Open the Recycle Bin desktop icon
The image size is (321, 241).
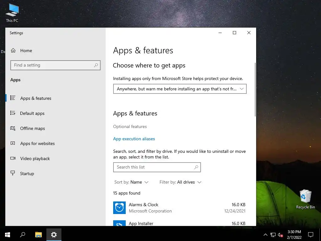click(x=305, y=199)
